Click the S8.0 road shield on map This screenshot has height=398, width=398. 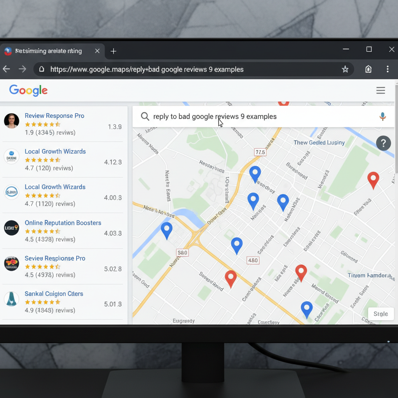click(x=182, y=253)
